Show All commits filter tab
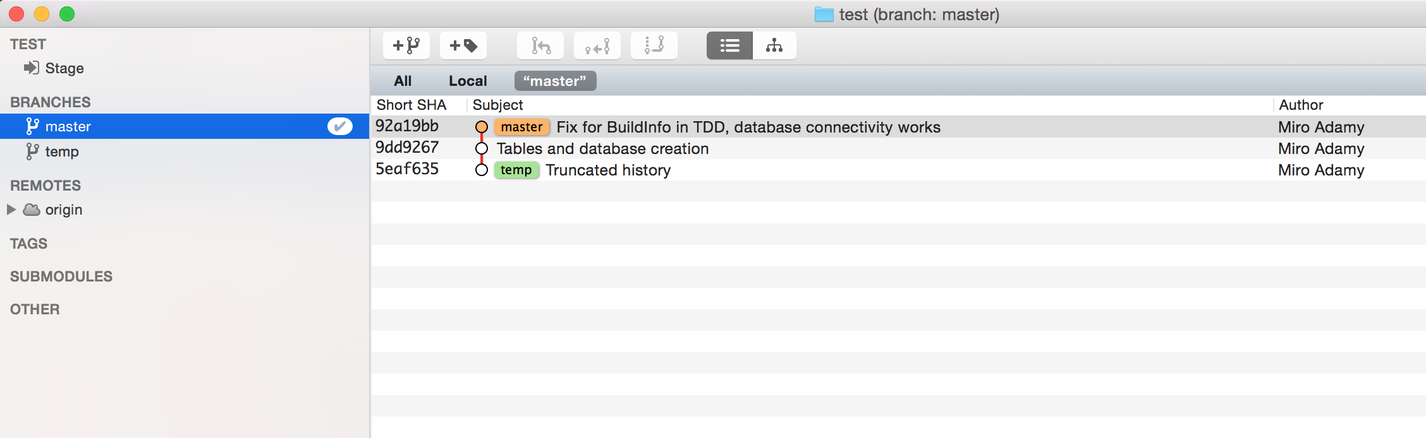This screenshot has height=438, width=1426. tap(403, 81)
